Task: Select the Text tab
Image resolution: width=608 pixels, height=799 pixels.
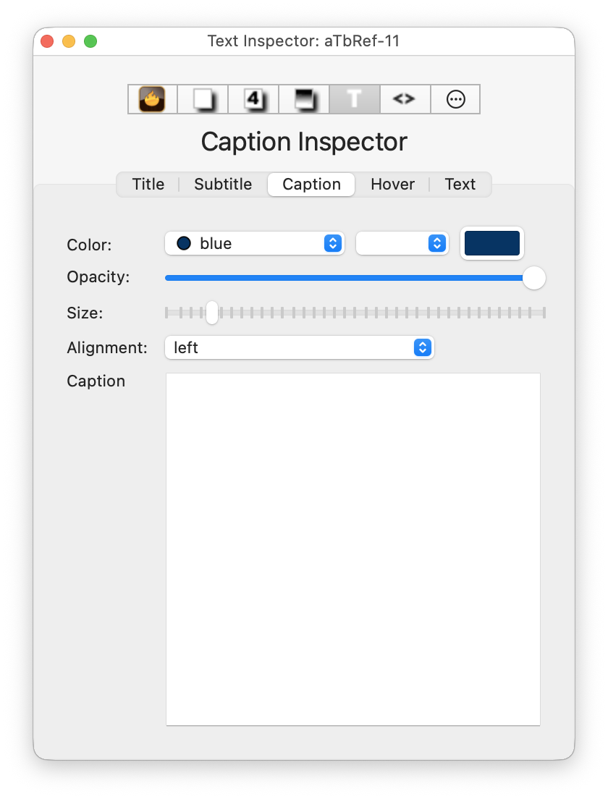Action: pos(460,185)
